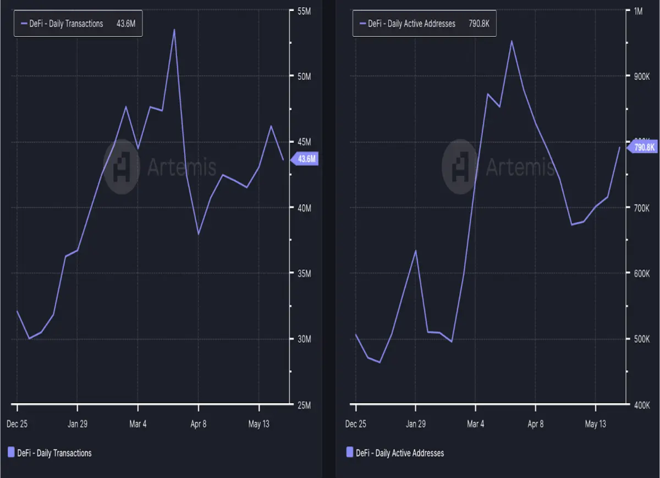Click the Apr 8 date marker on left chart
660x478 pixels.
click(x=198, y=424)
